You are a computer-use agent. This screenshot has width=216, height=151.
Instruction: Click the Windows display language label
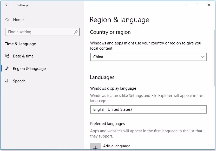point(113,88)
